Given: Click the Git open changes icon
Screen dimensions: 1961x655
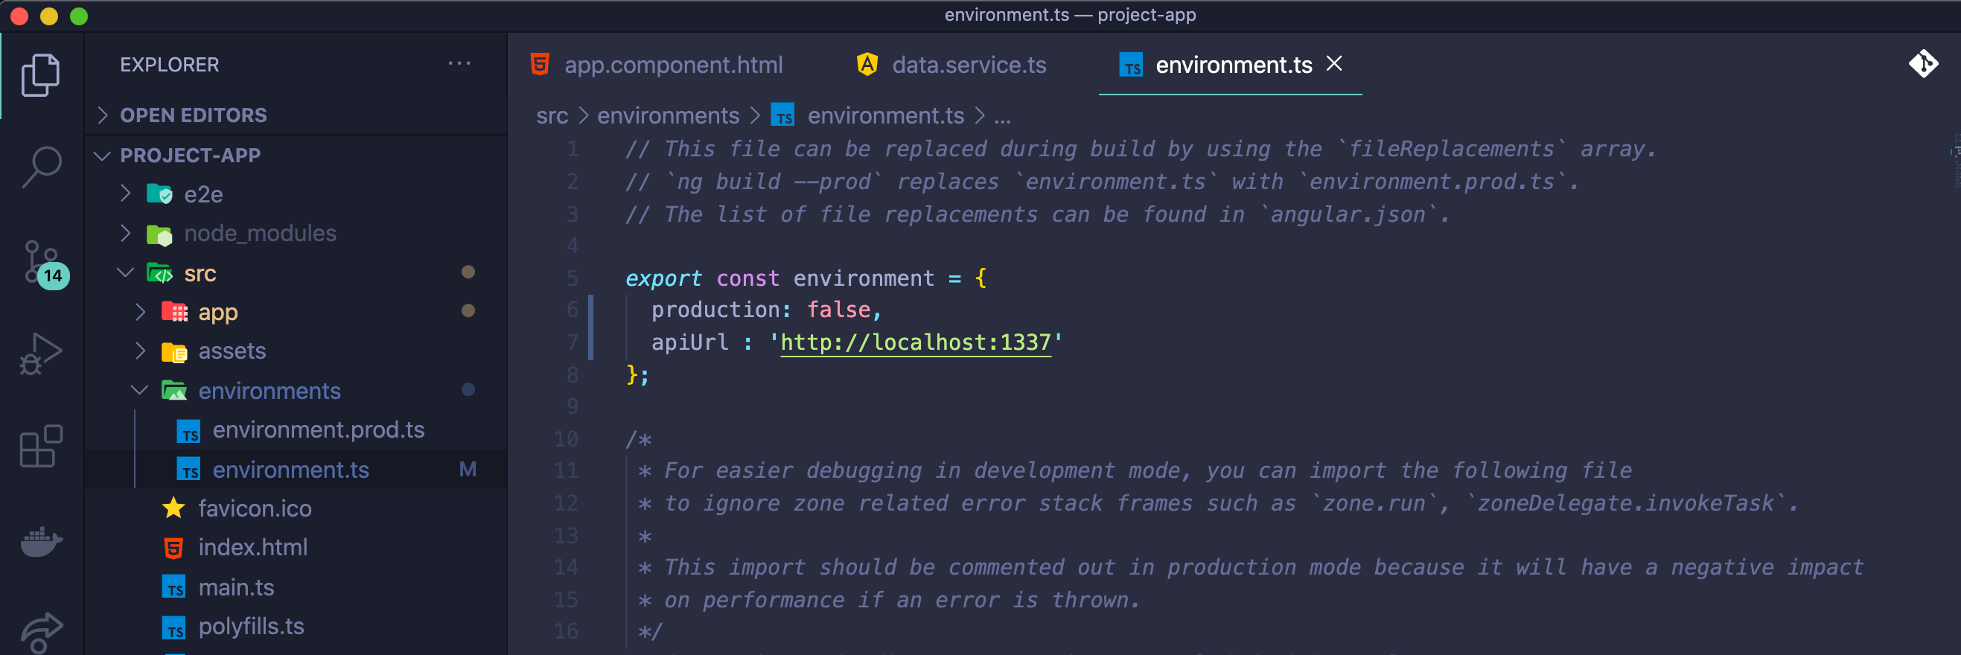Looking at the screenshot, I should click(1923, 64).
